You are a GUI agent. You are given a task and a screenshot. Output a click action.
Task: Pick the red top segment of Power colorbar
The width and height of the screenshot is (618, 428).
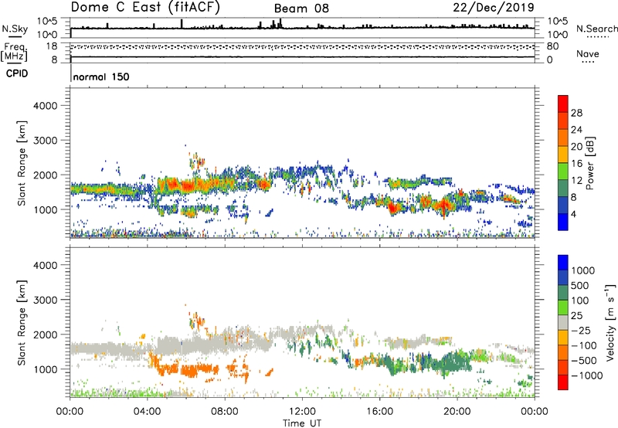coord(563,104)
